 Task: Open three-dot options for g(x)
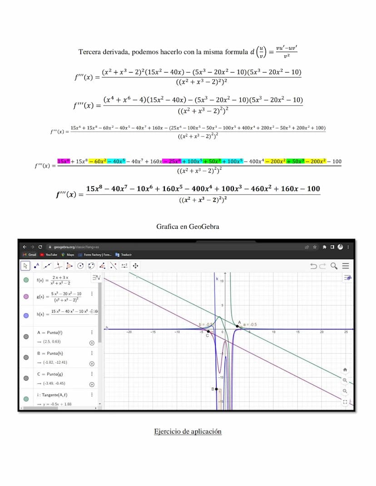92,294
